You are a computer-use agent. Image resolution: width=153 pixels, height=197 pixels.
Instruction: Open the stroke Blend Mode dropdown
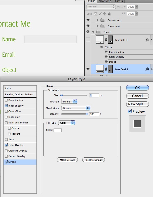(x=76, y=108)
